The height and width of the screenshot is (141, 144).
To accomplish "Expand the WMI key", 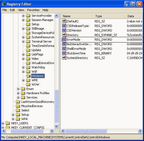I will 23,80.
